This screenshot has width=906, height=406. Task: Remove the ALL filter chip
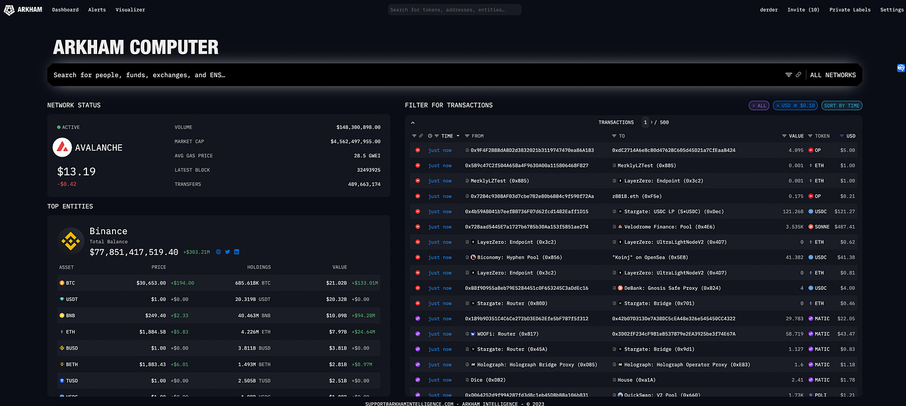pyautogui.click(x=759, y=106)
